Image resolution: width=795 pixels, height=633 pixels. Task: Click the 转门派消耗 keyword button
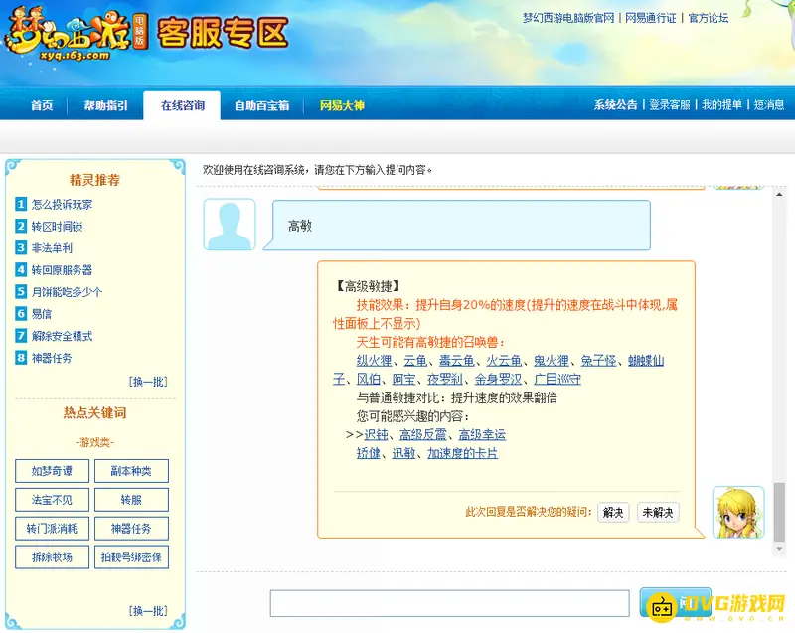tap(53, 529)
